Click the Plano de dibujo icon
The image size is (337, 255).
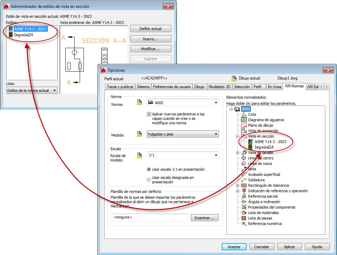coord(244,125)
